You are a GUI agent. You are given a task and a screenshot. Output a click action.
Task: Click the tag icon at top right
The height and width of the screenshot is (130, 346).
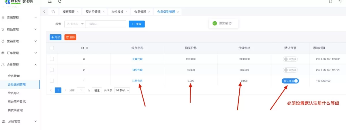point(340,1)
